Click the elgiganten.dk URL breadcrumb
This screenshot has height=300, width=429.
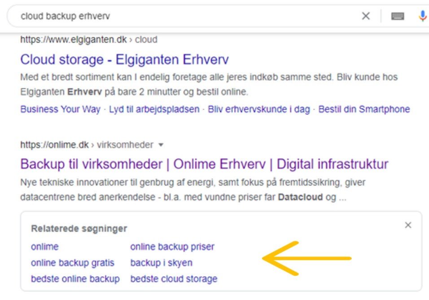(x=89, y=40)
